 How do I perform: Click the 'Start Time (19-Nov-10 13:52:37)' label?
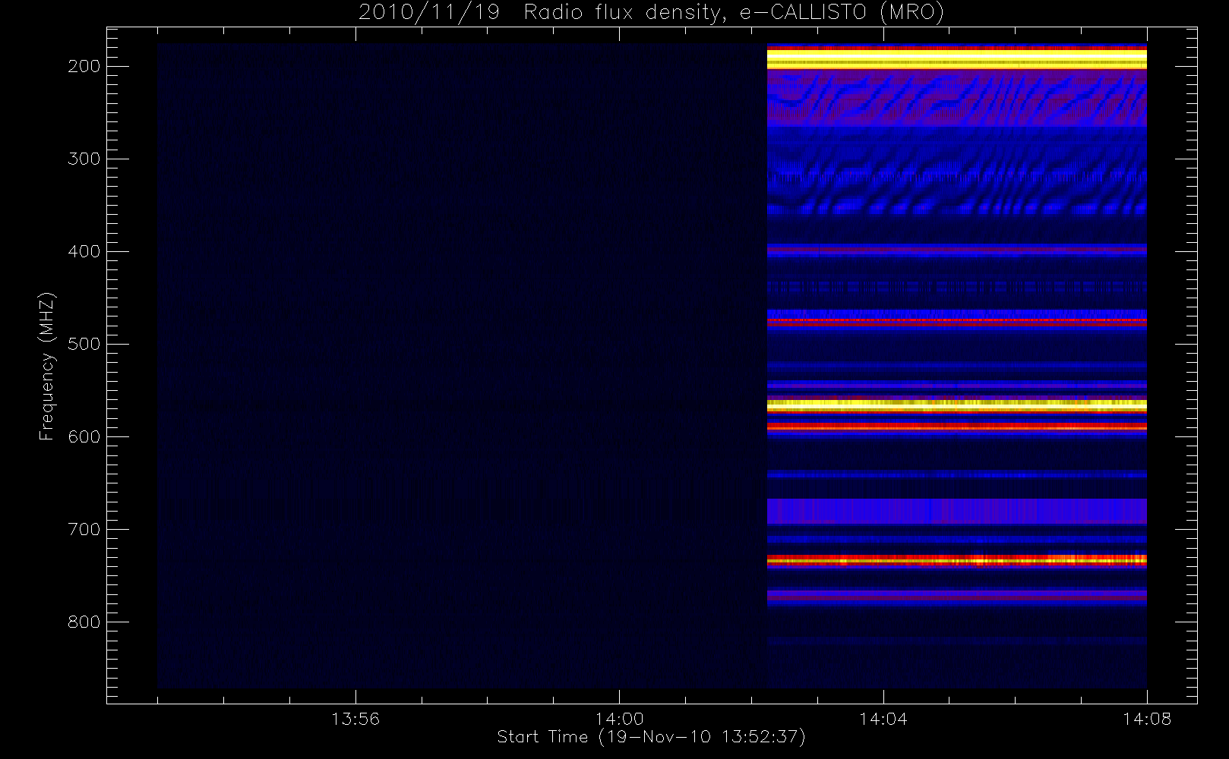pos(651,737)
